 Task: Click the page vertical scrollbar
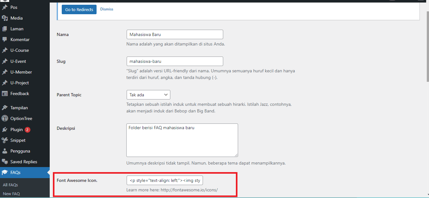coord(426,47)
